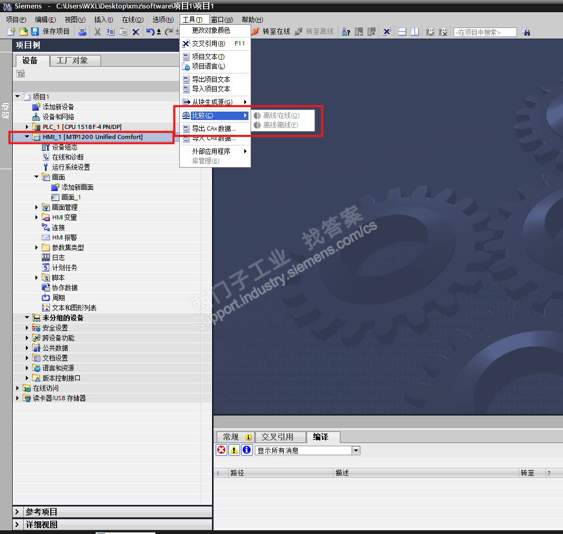Viewport: 563px width, 534px height.
Task: Select 更改对象颜色 in the Tools menu
Action: (215, 31)
